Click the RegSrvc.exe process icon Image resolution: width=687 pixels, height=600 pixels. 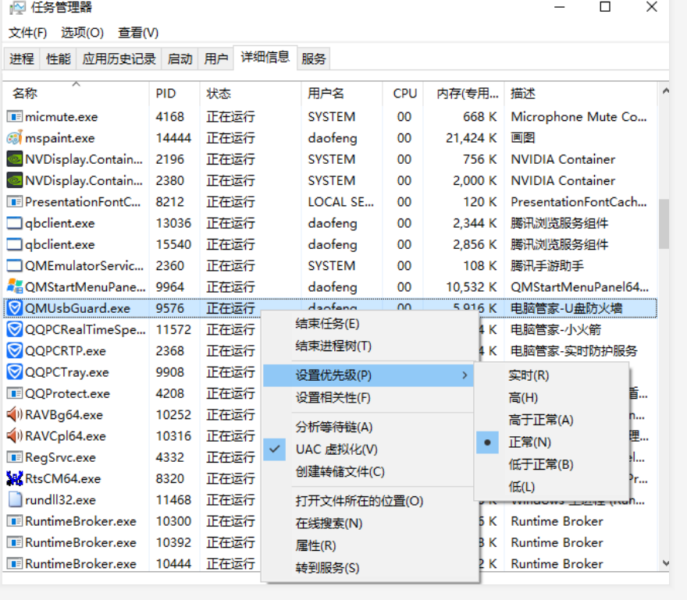click(15, 457)
